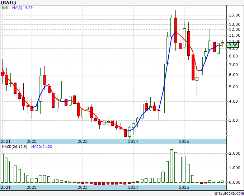Viewport: 244px width, 196px height.
Task: Select the tall red candlestick near 15.00 peak
Action: click(x=176, y=30)
